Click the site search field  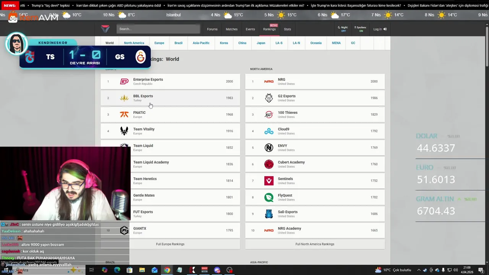click(x=158, y=29)
